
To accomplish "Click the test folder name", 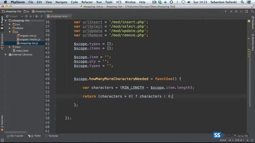I will point(18,47).
